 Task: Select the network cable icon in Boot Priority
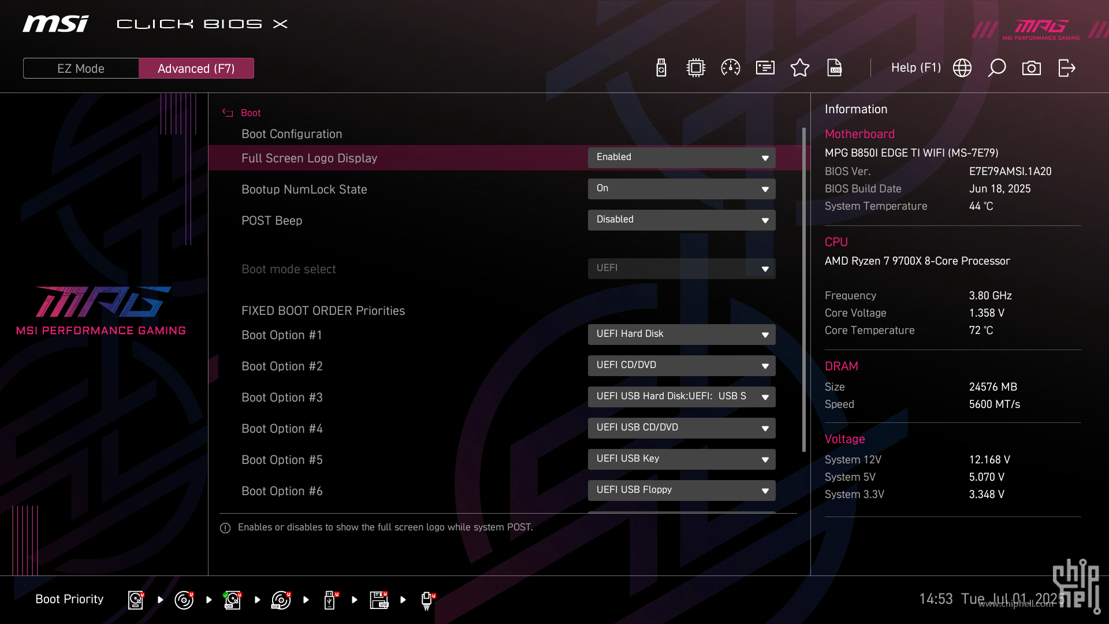[428, 600]
